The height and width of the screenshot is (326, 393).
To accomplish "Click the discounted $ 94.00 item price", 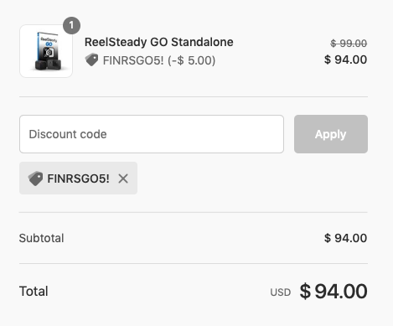I will pyautogui.click(x=345, y=60).
